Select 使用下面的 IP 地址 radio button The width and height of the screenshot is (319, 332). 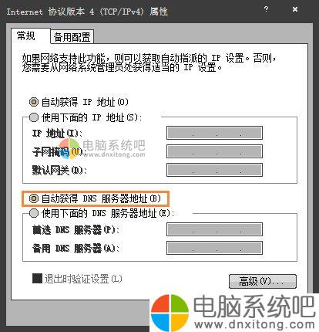(34, 117)
